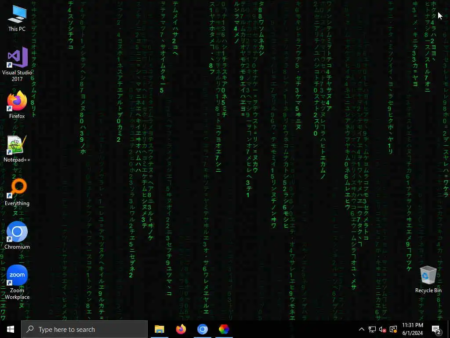450x338 pixels.
Task: Select the This PC desktop icon
Action: 17,18
